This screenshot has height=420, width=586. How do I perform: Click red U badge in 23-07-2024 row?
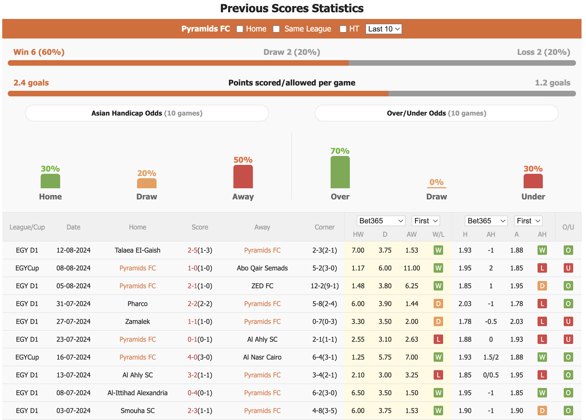568,339
